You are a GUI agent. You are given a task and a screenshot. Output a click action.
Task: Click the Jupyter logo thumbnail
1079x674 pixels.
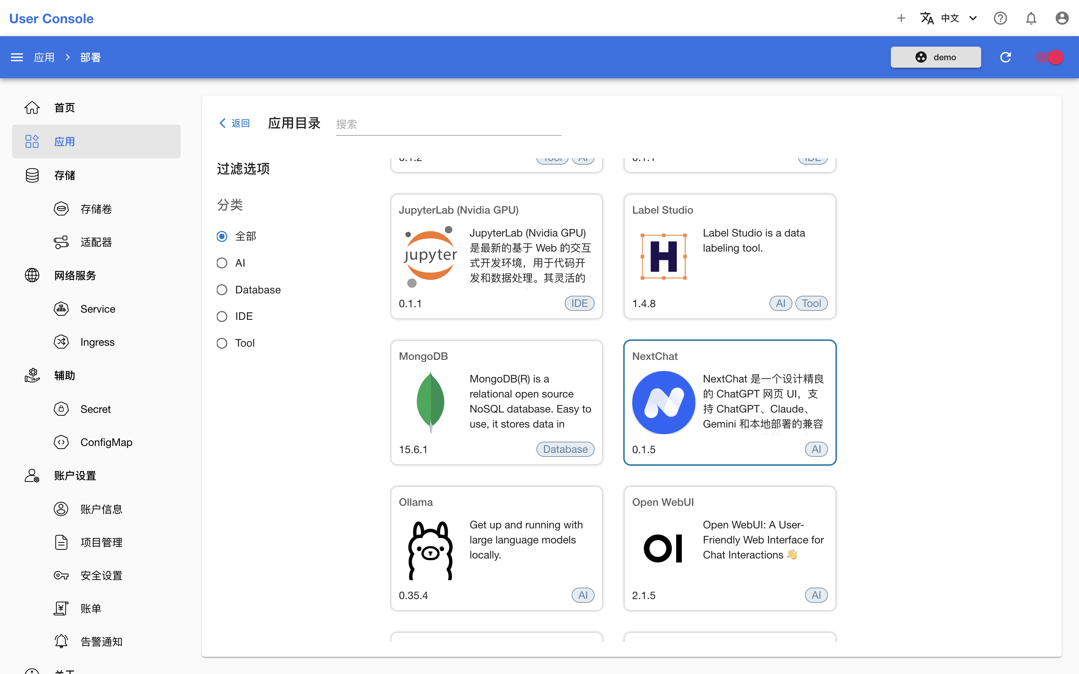(430, 256)
